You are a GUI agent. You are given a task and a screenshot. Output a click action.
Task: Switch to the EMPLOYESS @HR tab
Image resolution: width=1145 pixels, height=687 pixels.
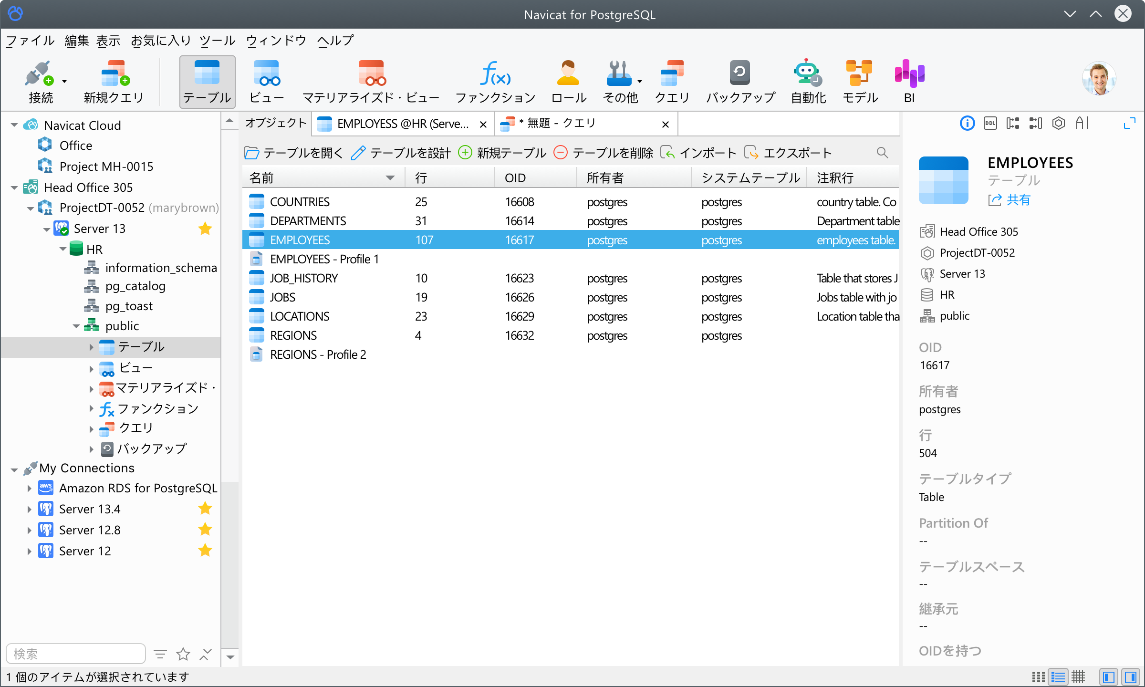tap(402, 124)
